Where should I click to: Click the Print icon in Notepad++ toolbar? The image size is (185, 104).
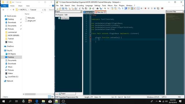coord(75,8)
